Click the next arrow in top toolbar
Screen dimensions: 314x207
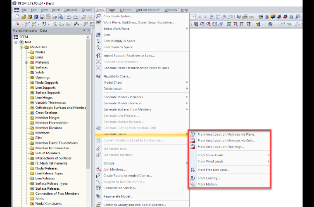tap(205, 17)
